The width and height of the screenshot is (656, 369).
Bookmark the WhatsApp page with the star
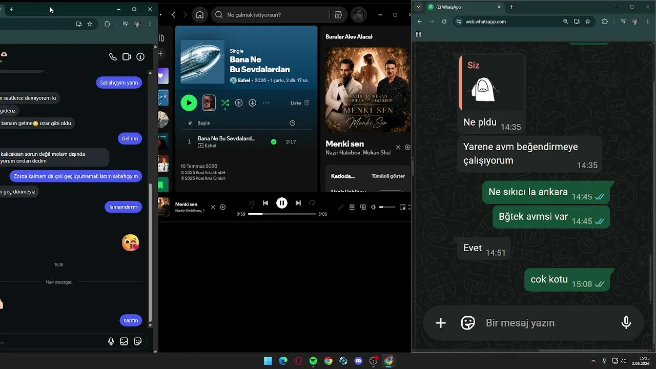click(588, 22)
